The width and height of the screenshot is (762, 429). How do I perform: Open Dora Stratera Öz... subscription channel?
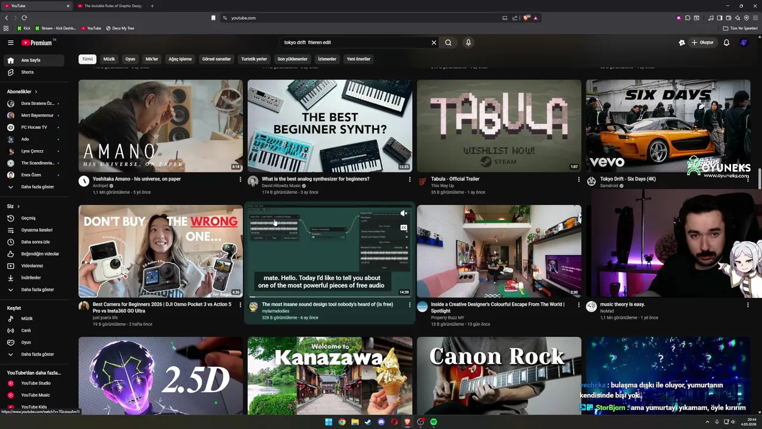(x=35, y=104)
